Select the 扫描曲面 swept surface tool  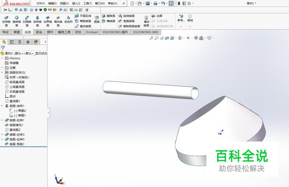[x=27, y=21]
